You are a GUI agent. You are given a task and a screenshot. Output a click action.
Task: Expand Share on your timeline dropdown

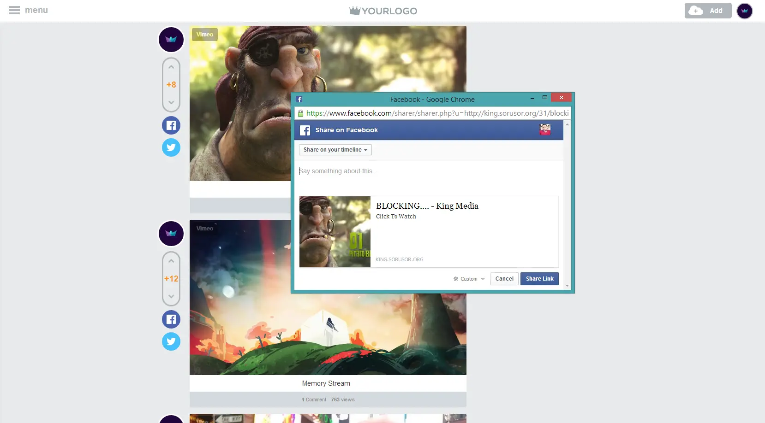pos(335,150)
